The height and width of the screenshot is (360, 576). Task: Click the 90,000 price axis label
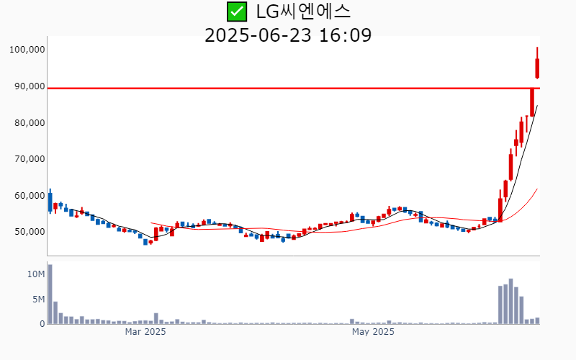point(30,86)
